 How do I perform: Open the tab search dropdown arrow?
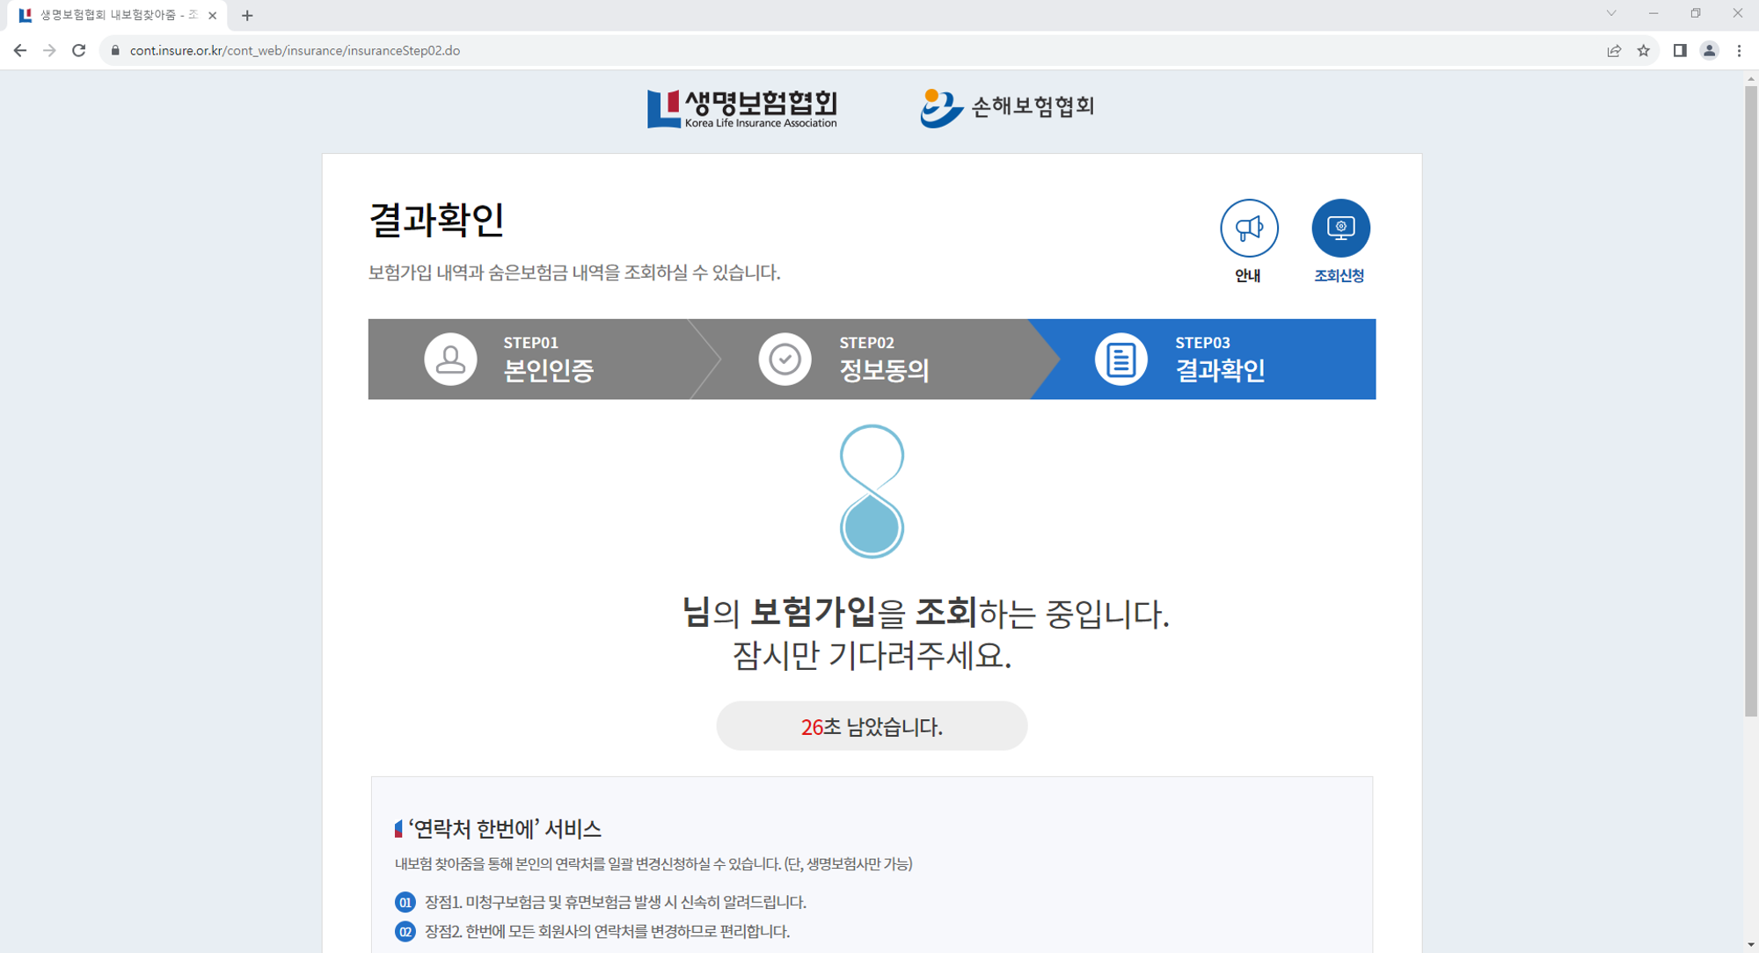click(x=1611, y=13)
